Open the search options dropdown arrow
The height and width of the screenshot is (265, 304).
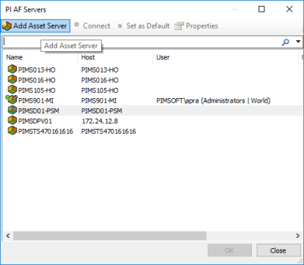click(x=298, y=42)
